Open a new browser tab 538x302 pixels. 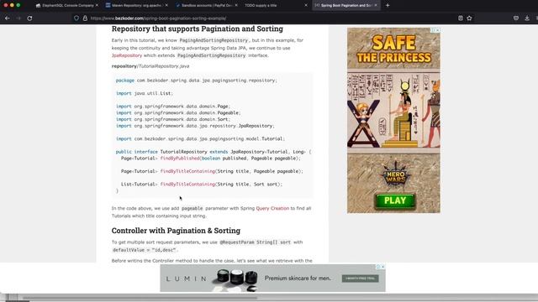click(x=388, y=5)
